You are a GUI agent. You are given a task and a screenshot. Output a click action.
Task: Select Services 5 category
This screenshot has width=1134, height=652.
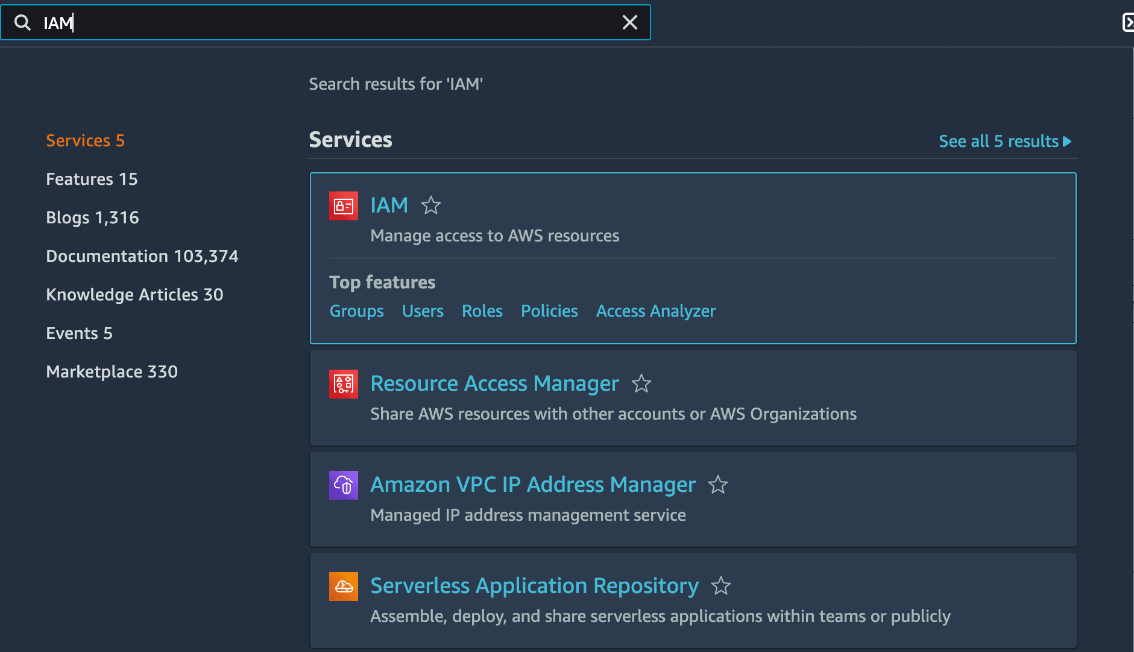click(x=85, y=141)
